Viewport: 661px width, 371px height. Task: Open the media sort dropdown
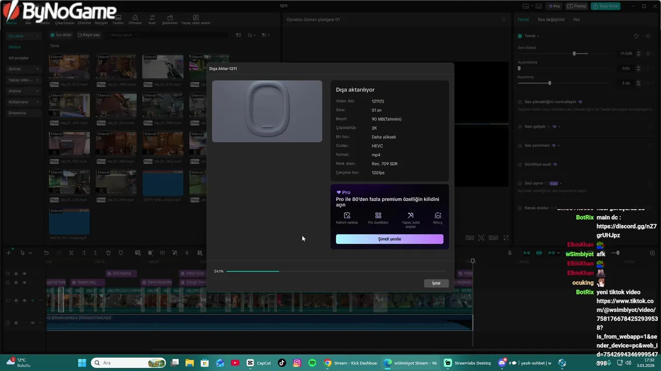pos(251,35)
